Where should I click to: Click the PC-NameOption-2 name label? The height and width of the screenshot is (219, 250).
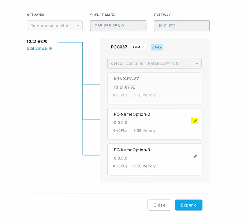point(132,114)
